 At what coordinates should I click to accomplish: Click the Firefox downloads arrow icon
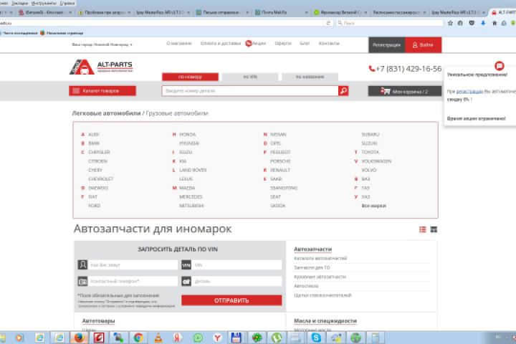(x=483, y=23)
